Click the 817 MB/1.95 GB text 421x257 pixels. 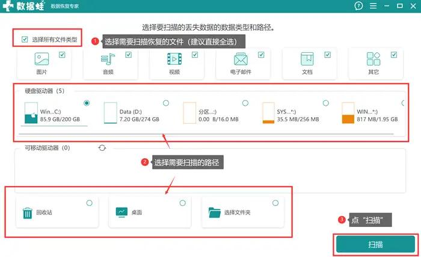point(377,119)
